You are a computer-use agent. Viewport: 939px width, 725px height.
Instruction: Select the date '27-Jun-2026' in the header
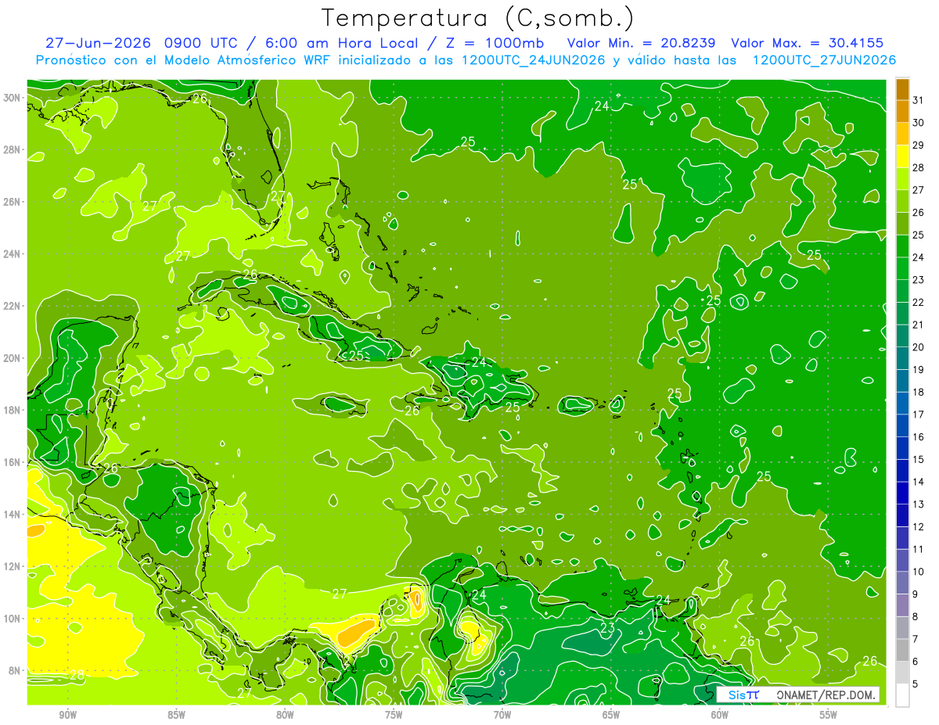pos(99,43)
